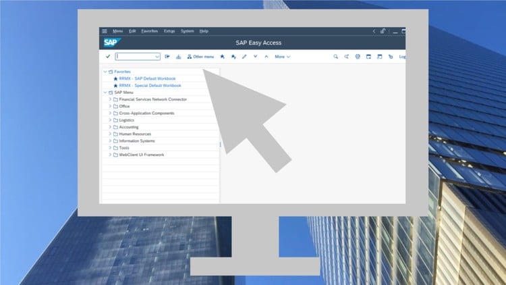The image size is (506, 285).
Task: Click the Find magnifier icon
Action: point(336,57)
